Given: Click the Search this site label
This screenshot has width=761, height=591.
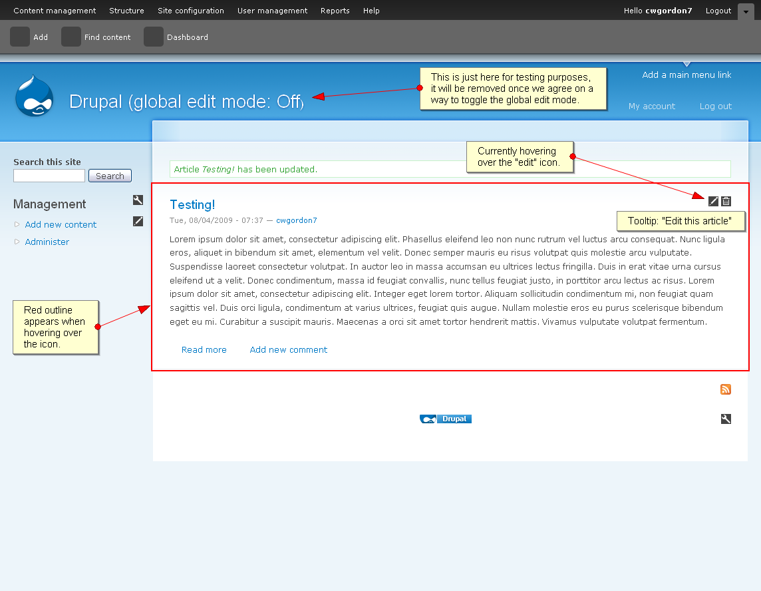Looking at the screenshot, I should coord(47,162).
